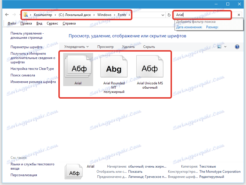Open the Сервис menu
The width and height of the screenshot is (246, 185).
[52, 23]
